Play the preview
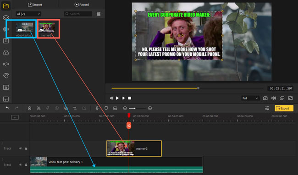The height and width of the screenshot is (175, 298). tap(117, 98)
